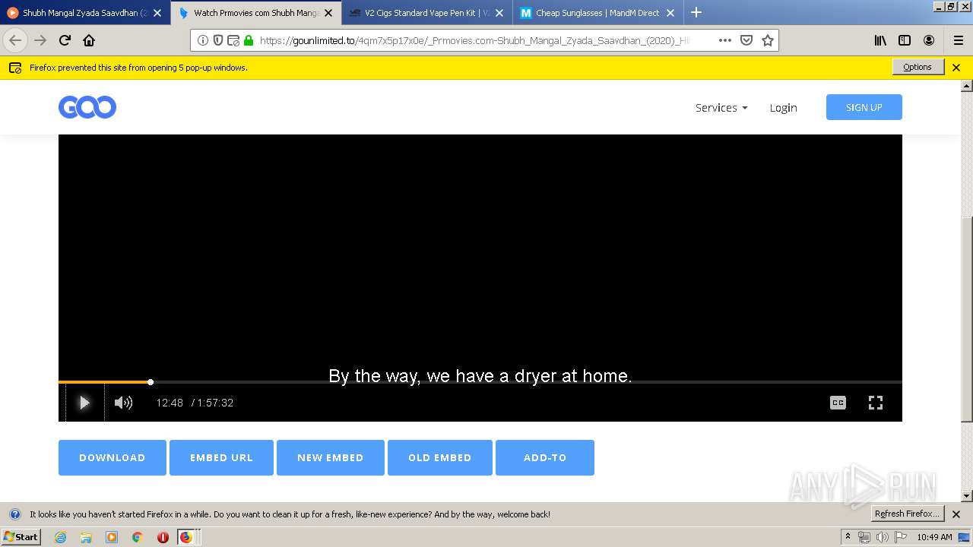Click the GOO site logo
This screenshot has width=973, height=547.
click(x=87, y=107)
